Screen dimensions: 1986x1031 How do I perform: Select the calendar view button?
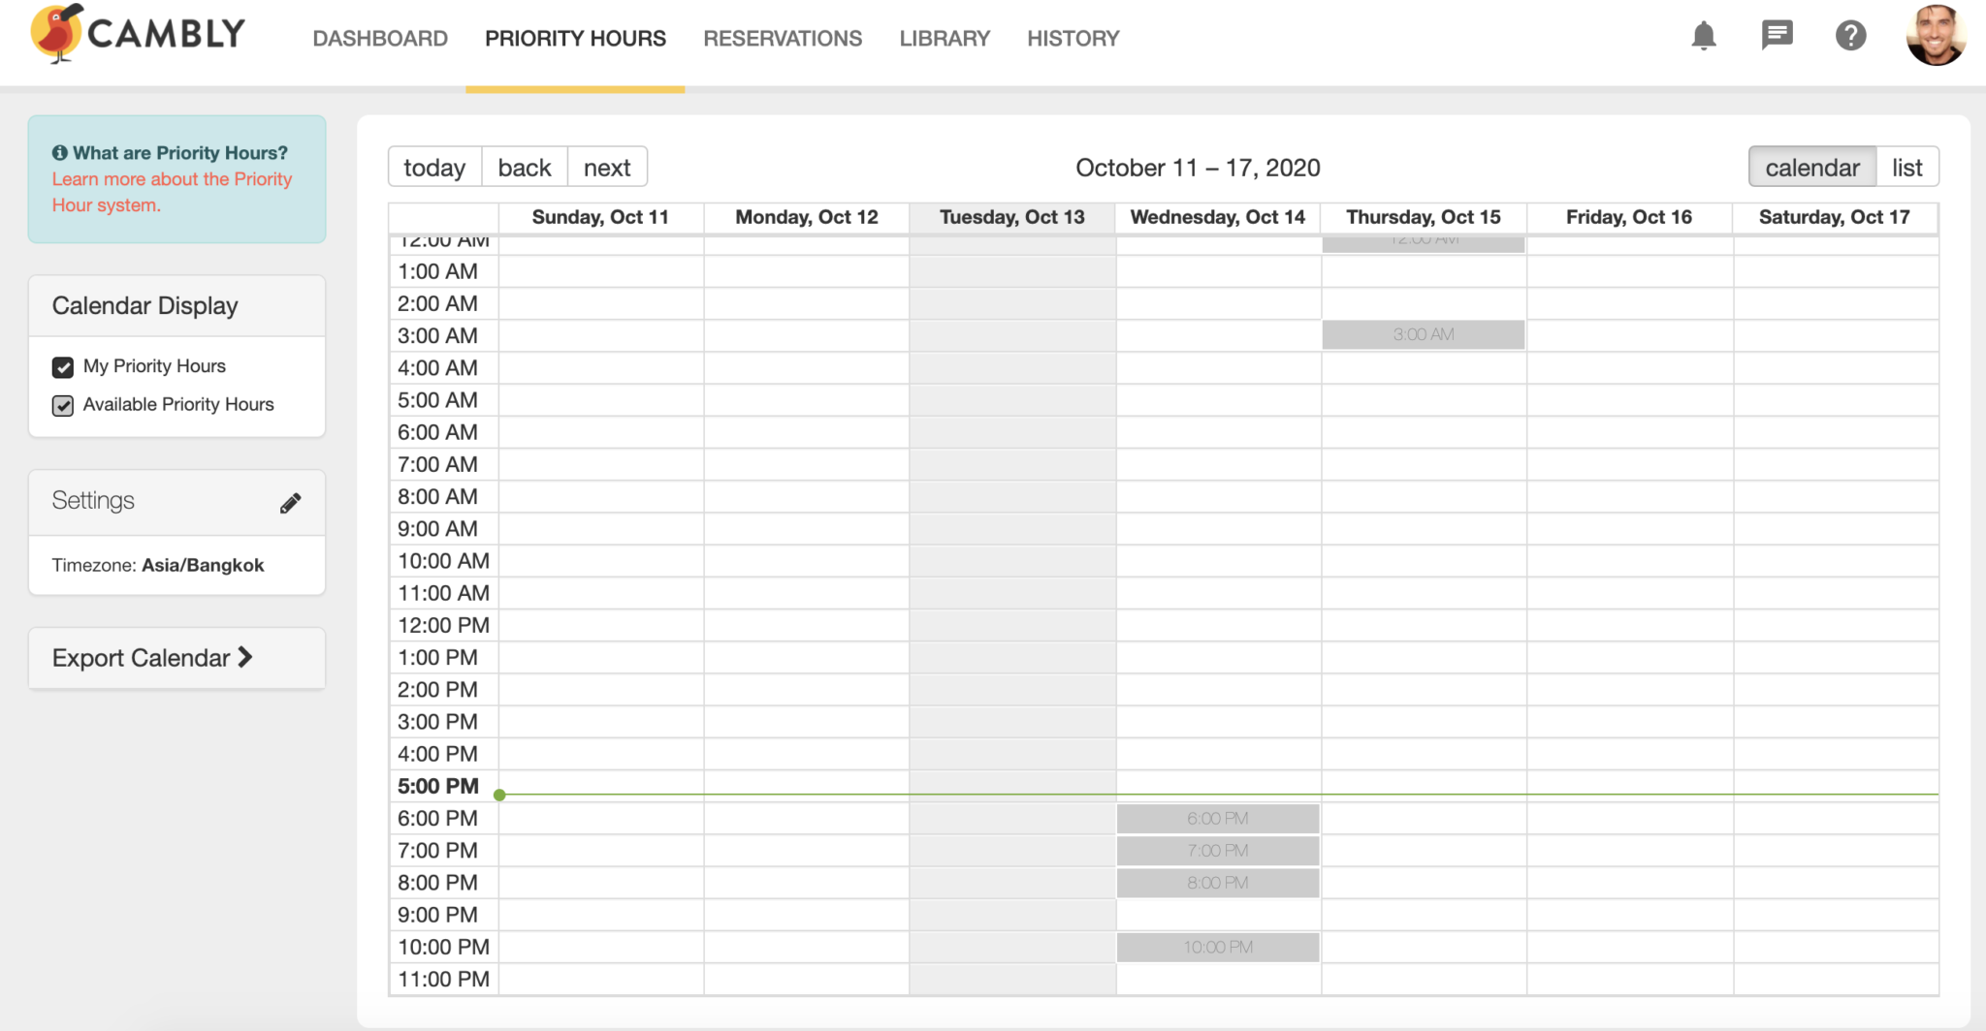(1811, 168)
